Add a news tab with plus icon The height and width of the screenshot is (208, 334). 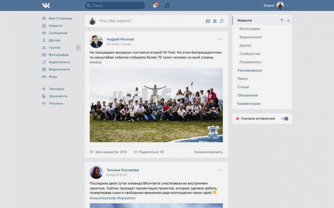(x=288, y=20)
